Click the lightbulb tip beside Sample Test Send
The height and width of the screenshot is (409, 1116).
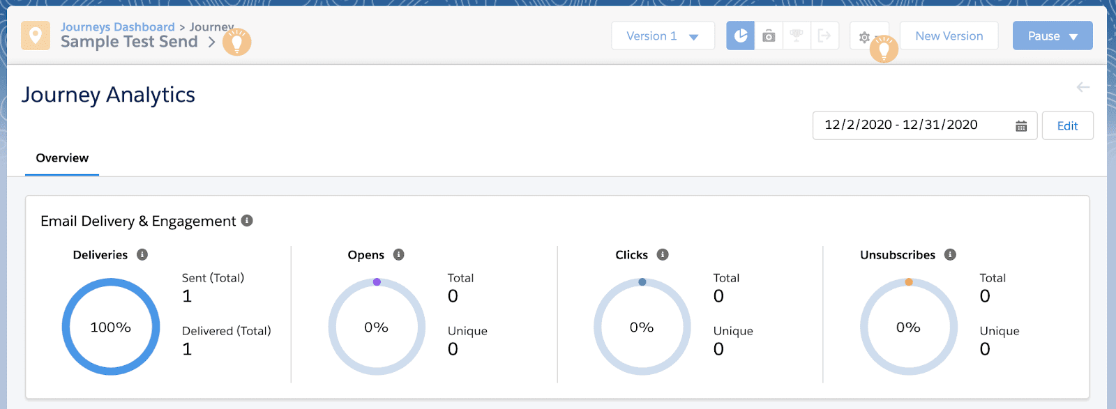[x=237, y=43]
